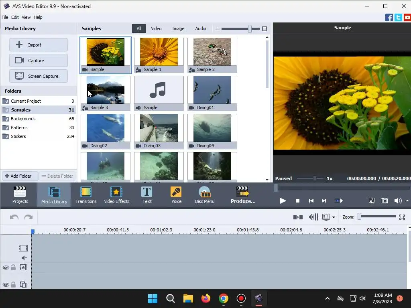411x308 pixels.
Task: Click the zoom-to-fit timeline icon
Action: pos(402,217)
